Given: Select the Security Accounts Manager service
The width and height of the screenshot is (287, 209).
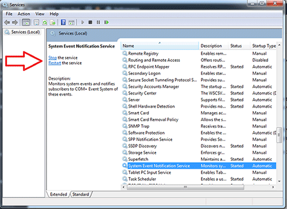Looking at the screenshot, I should [199, 86].
